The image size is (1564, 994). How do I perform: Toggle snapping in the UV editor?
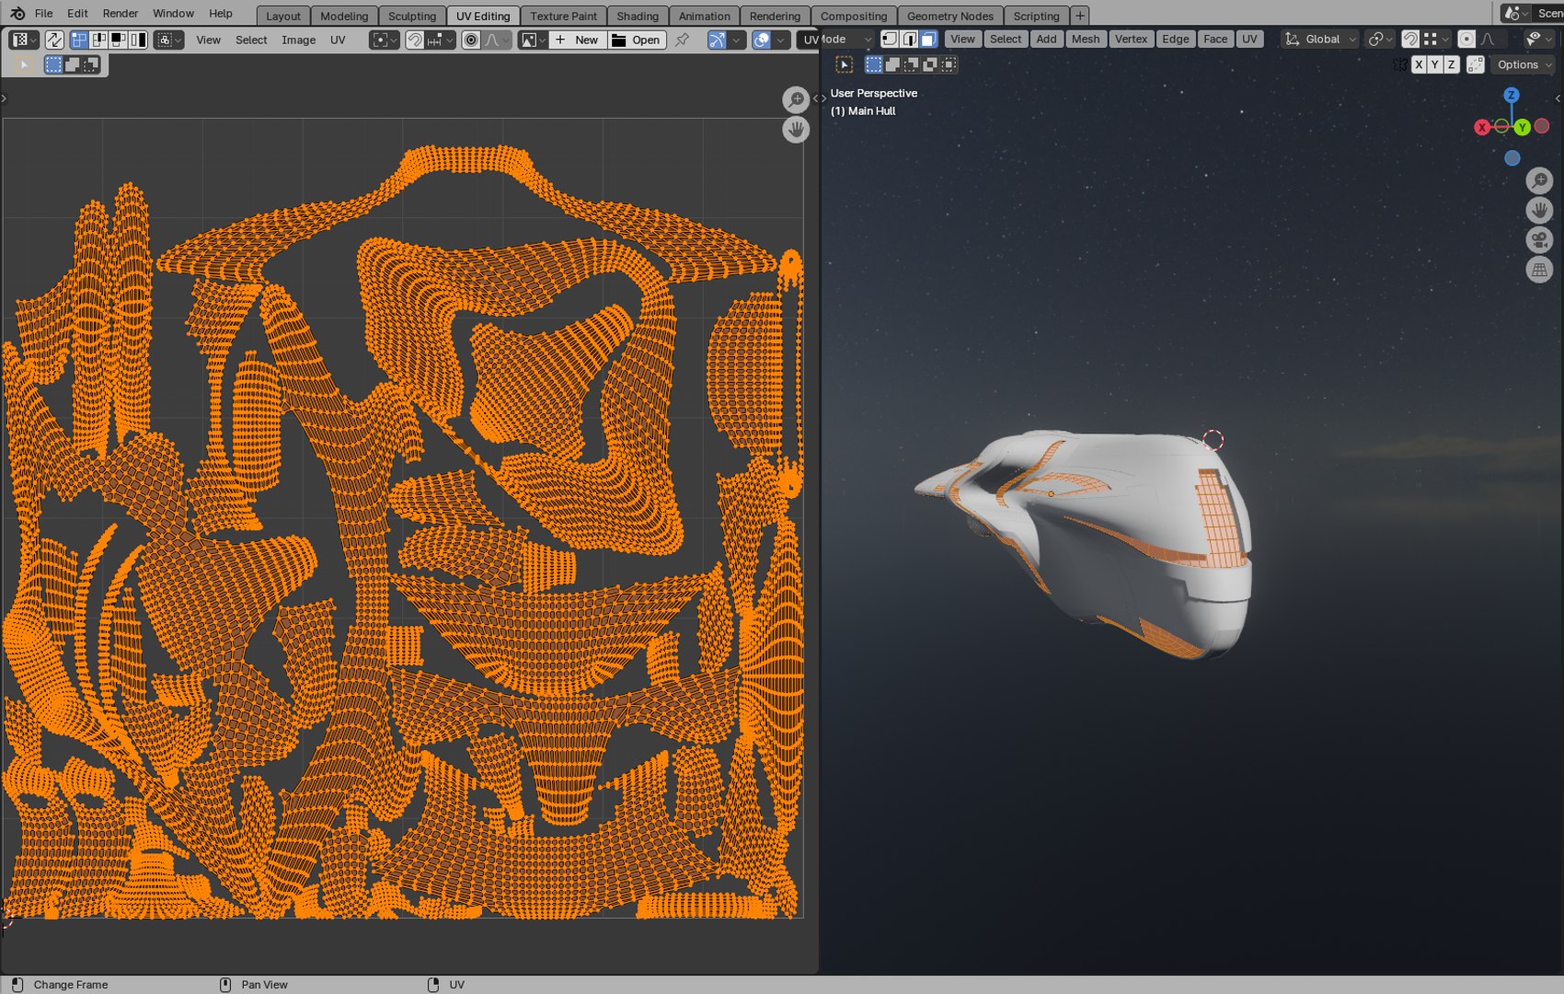point(415,40)
